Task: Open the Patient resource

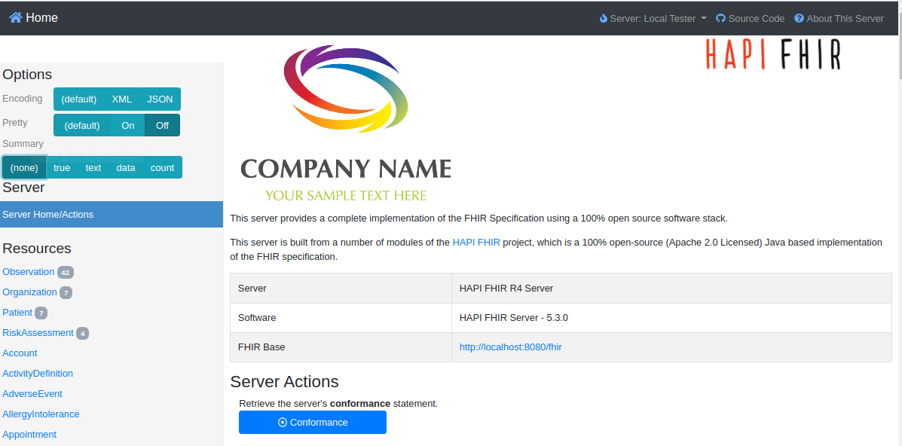Action: (x=17, y=313)
